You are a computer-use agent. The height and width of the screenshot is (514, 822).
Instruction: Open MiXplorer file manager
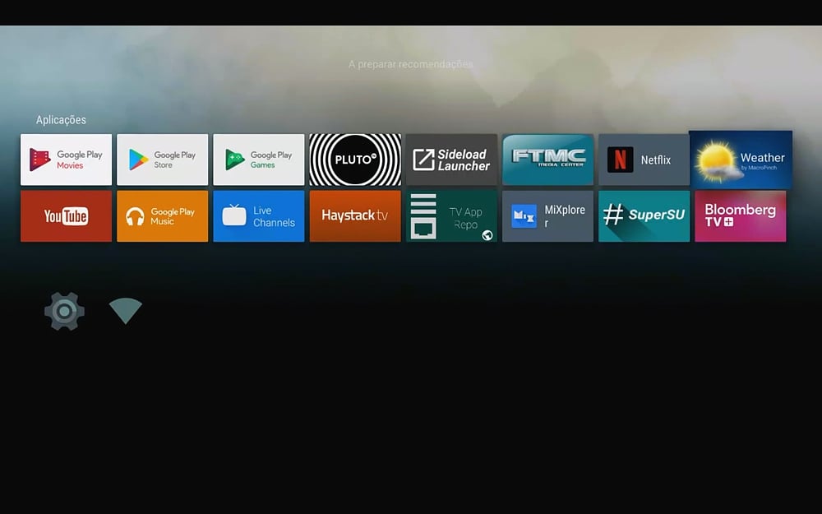pos(547,215)
